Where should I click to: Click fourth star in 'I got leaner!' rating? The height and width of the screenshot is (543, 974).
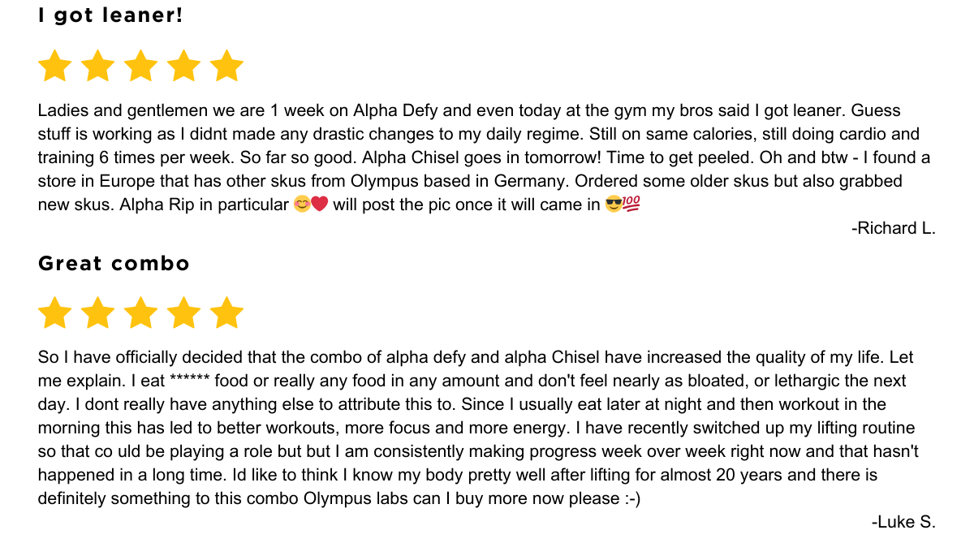(x=183, y=66)
